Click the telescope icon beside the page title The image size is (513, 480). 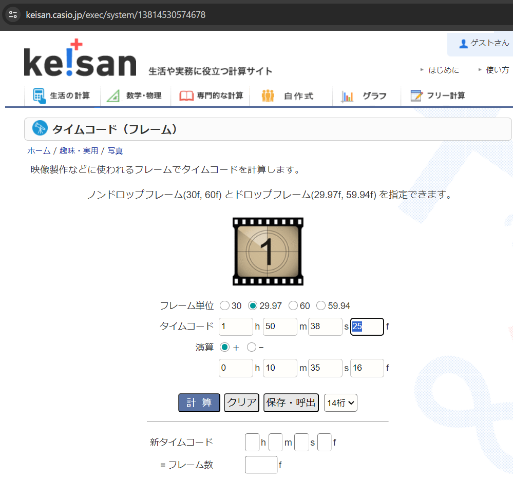(x=40, y=128)
